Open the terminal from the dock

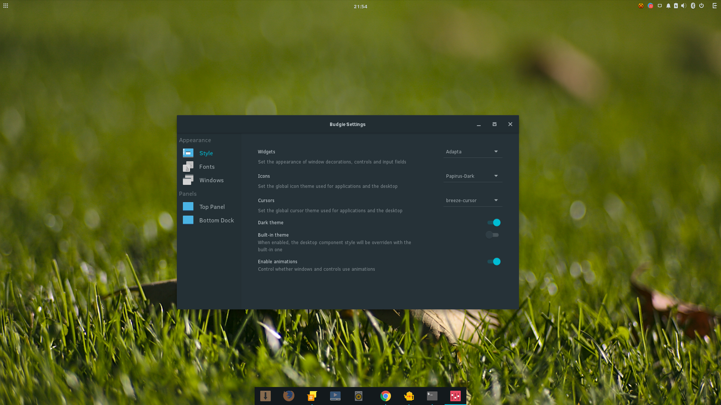(432, 396)
